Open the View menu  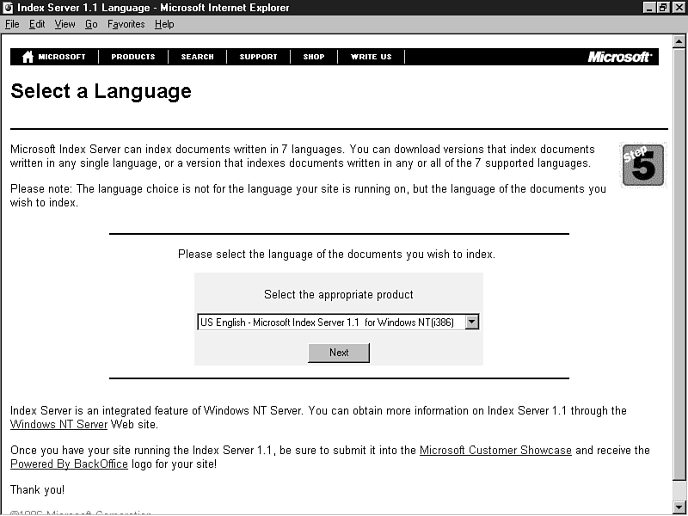pos(65,24)
